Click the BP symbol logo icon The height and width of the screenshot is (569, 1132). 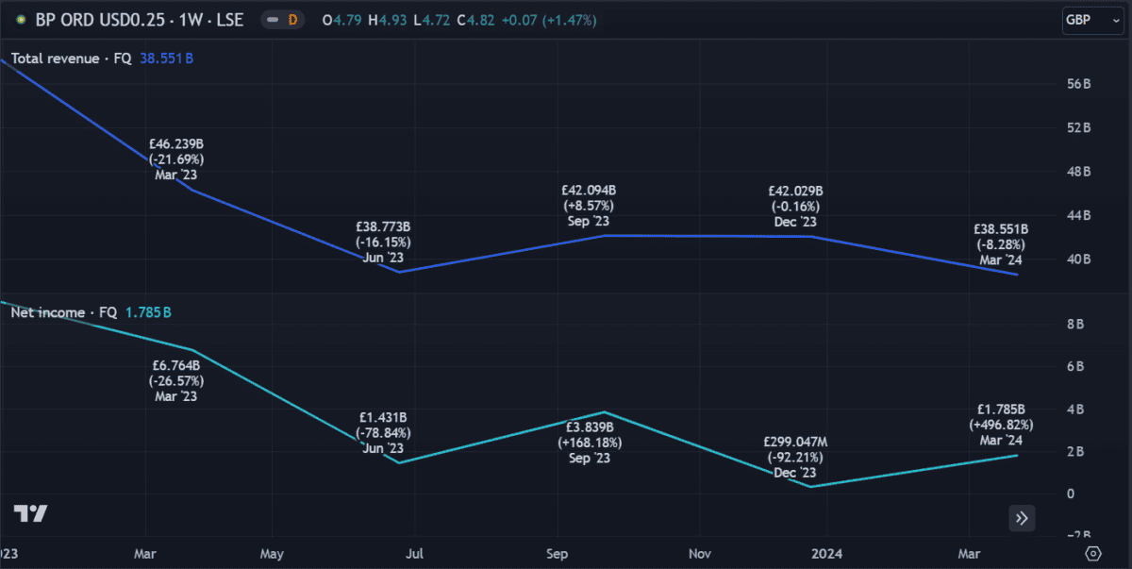coord(21,20)
